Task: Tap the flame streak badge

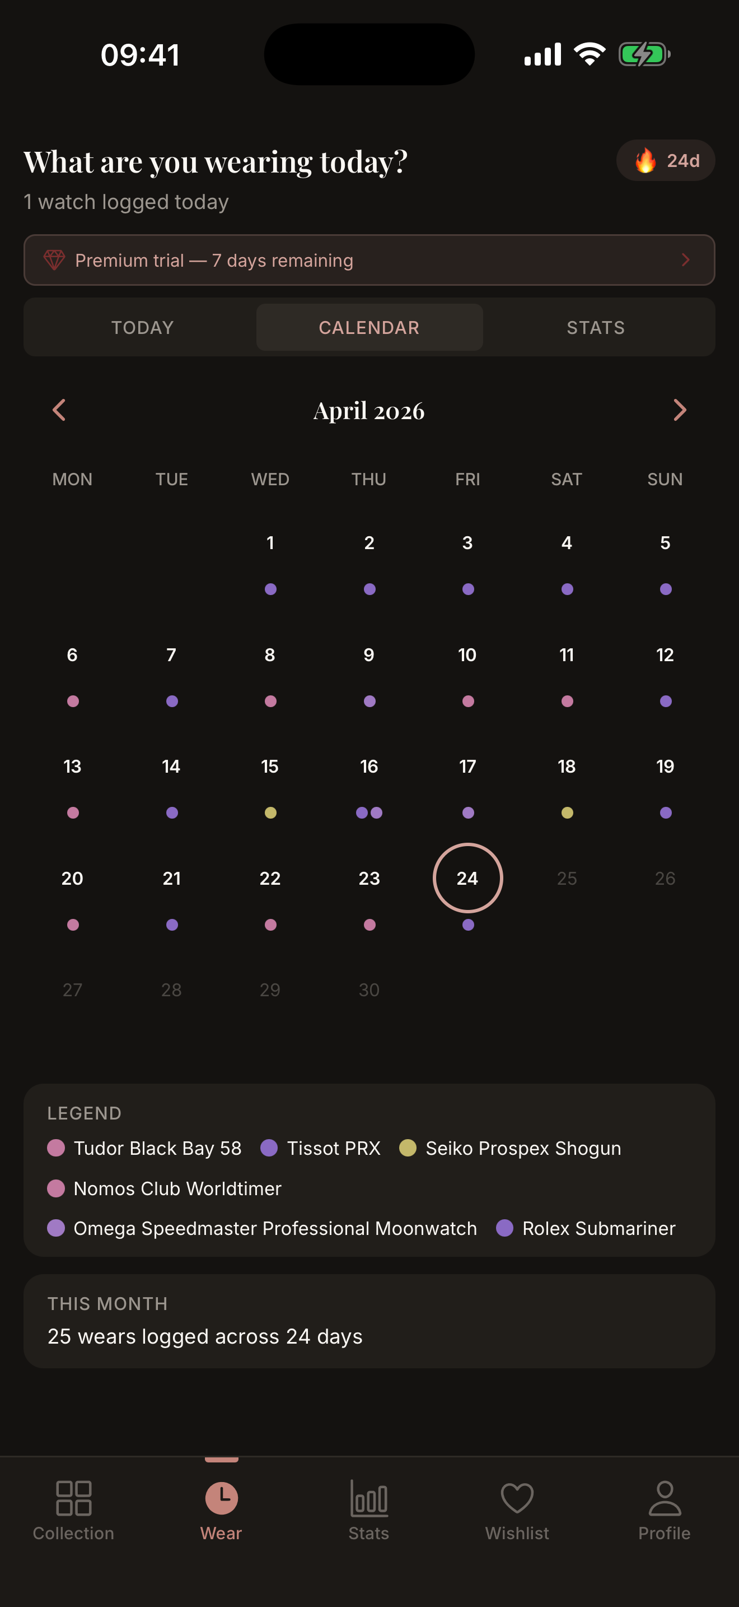Action: coord(665,160)
